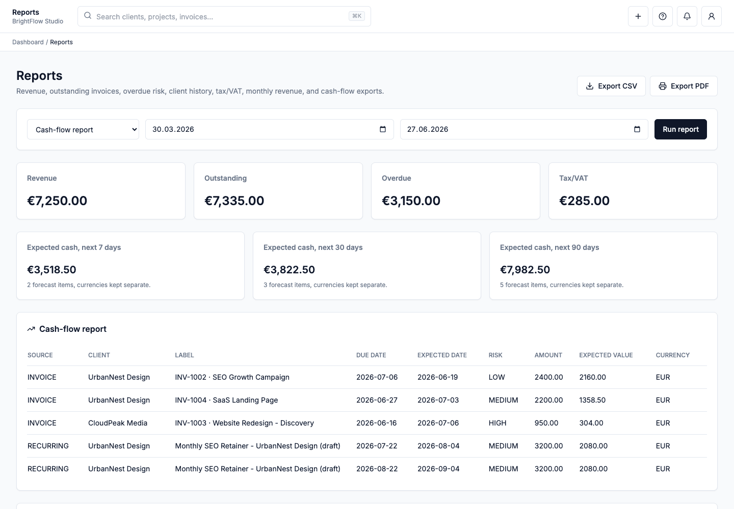
Task: Click the RISK column header
Action: pyautogui.click(x=495, y=355)
